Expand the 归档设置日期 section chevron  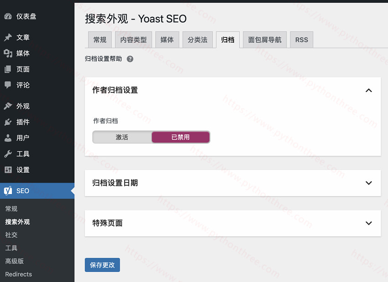(369, 183)
